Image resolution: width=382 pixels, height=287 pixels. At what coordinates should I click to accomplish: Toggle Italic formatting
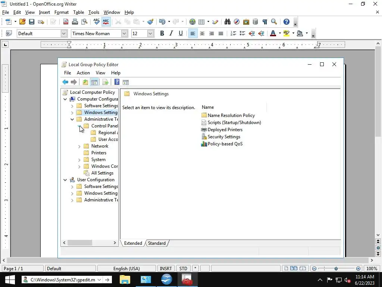click(x=171, y=33)
